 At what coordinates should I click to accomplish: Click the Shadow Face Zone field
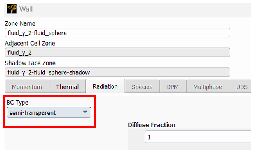tap(117, 72)
